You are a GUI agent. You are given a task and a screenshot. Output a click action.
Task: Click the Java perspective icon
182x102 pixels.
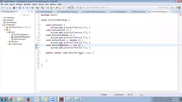point(179,8)
